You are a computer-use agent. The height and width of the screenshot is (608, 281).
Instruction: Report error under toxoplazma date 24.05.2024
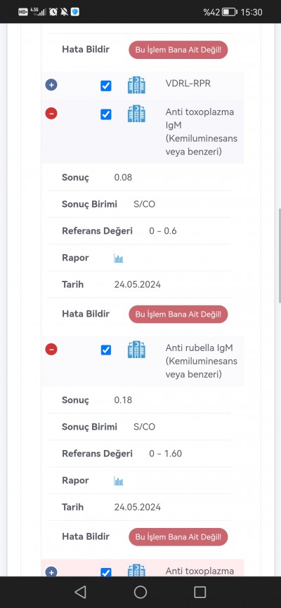[178, 314]
